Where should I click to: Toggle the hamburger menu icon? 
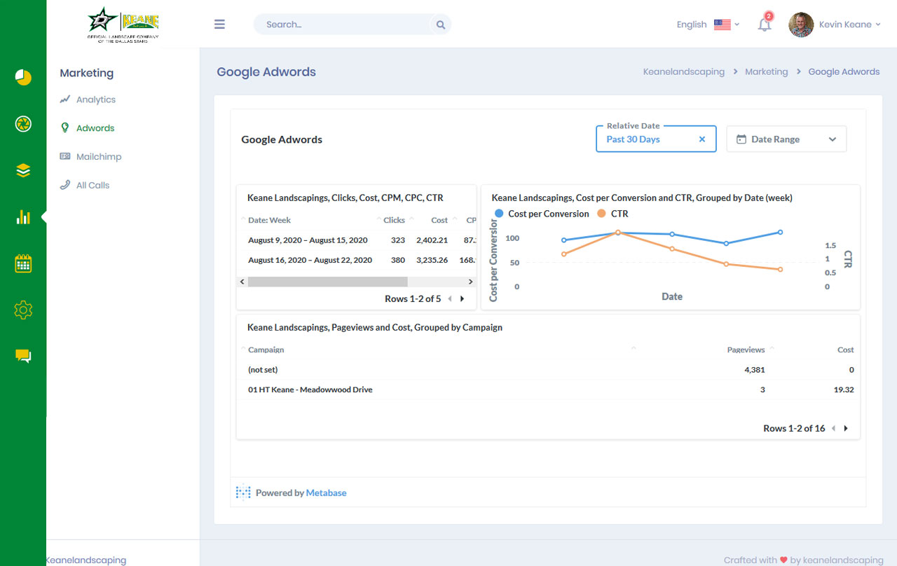tap(219, 25)
